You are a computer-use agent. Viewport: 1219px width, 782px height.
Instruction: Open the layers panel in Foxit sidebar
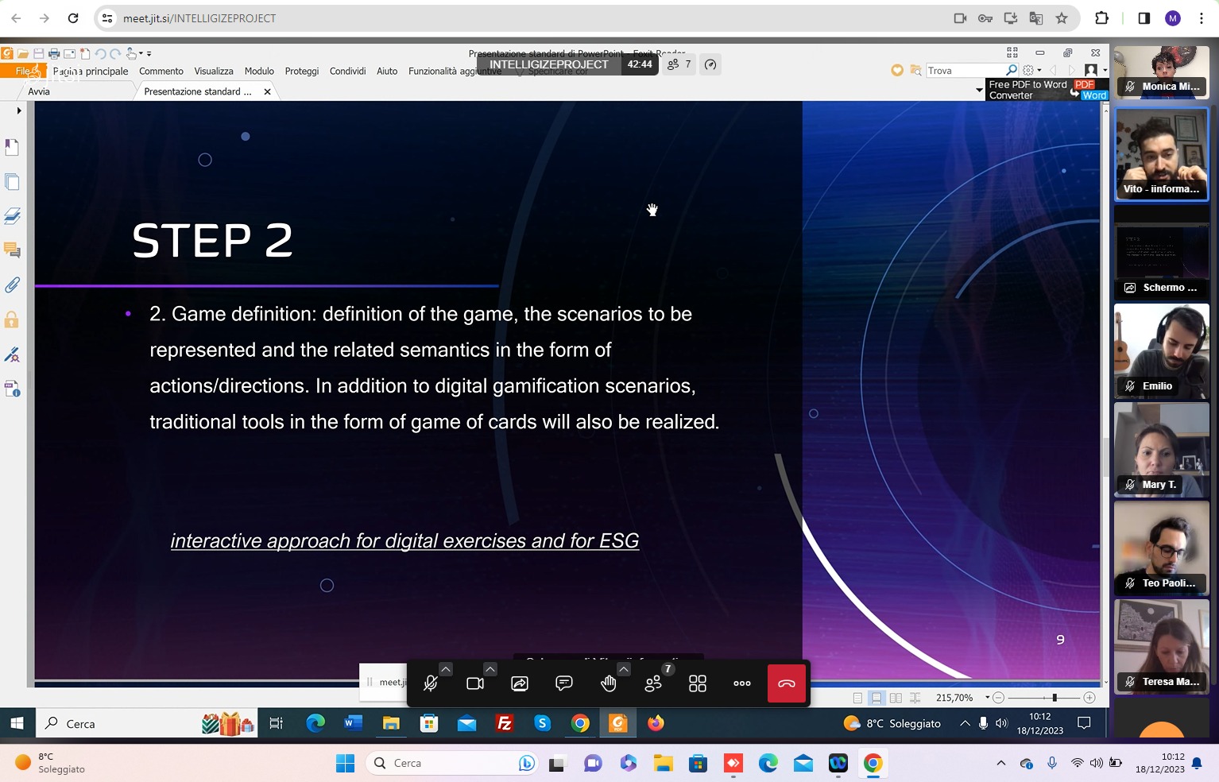click(x=12, y=215)
